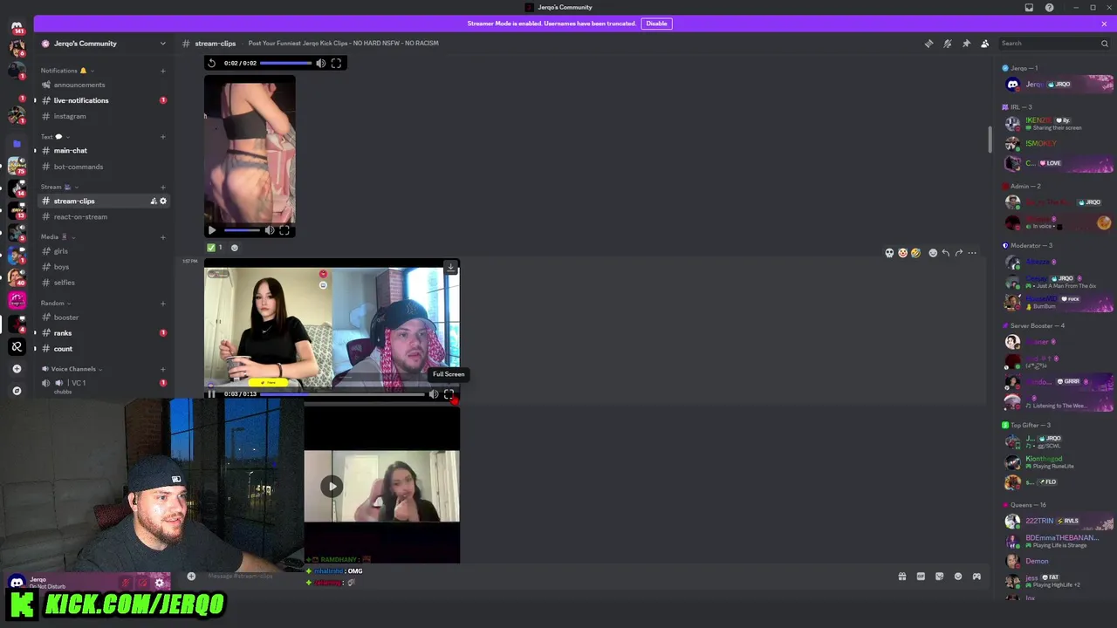Open the Help question mark icon
This screenshot has width=1117, height=628.
(1049, 8)
